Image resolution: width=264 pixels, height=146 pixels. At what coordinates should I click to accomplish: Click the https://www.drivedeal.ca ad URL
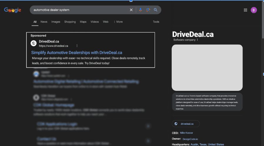(x=54, y=46)
